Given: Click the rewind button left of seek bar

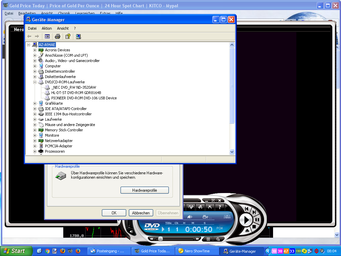Looking at the screenshot, I should [x=152, y=239].
